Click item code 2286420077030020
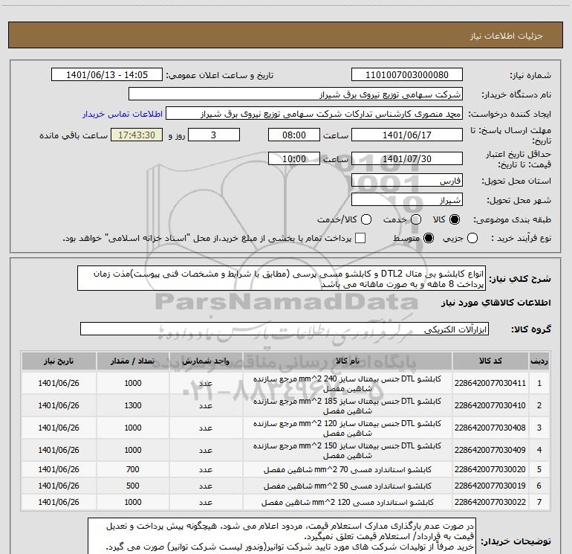 point(490,469)
